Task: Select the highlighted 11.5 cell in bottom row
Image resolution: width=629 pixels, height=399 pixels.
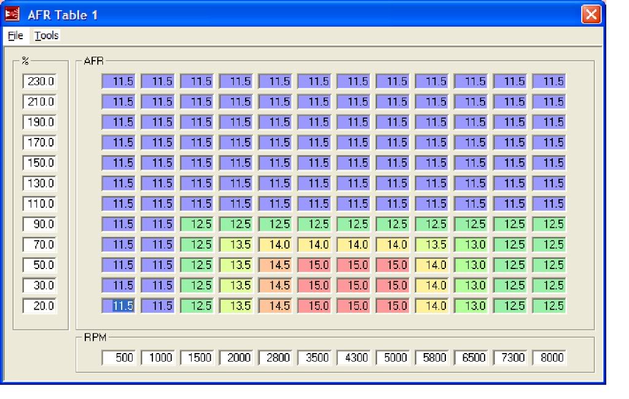Action: [x=119, y=306]
